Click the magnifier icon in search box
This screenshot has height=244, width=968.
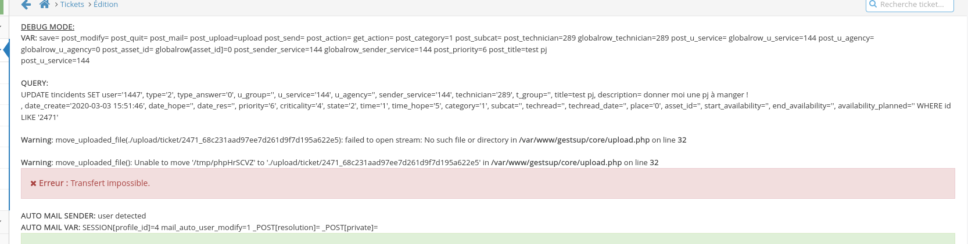click(x=873, y=4)
